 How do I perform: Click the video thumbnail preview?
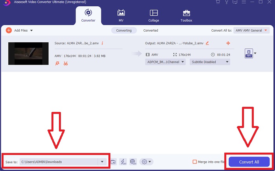click(x=28, y=54)
